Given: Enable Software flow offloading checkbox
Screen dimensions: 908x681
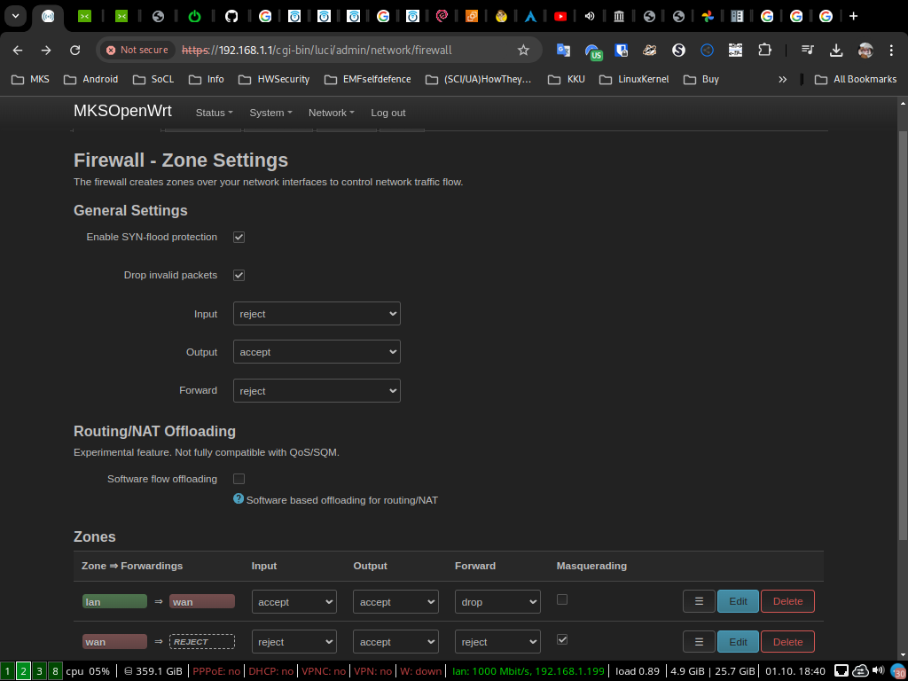Looking at the screenshot, I should pyautogui.click(x=239, y=479).
